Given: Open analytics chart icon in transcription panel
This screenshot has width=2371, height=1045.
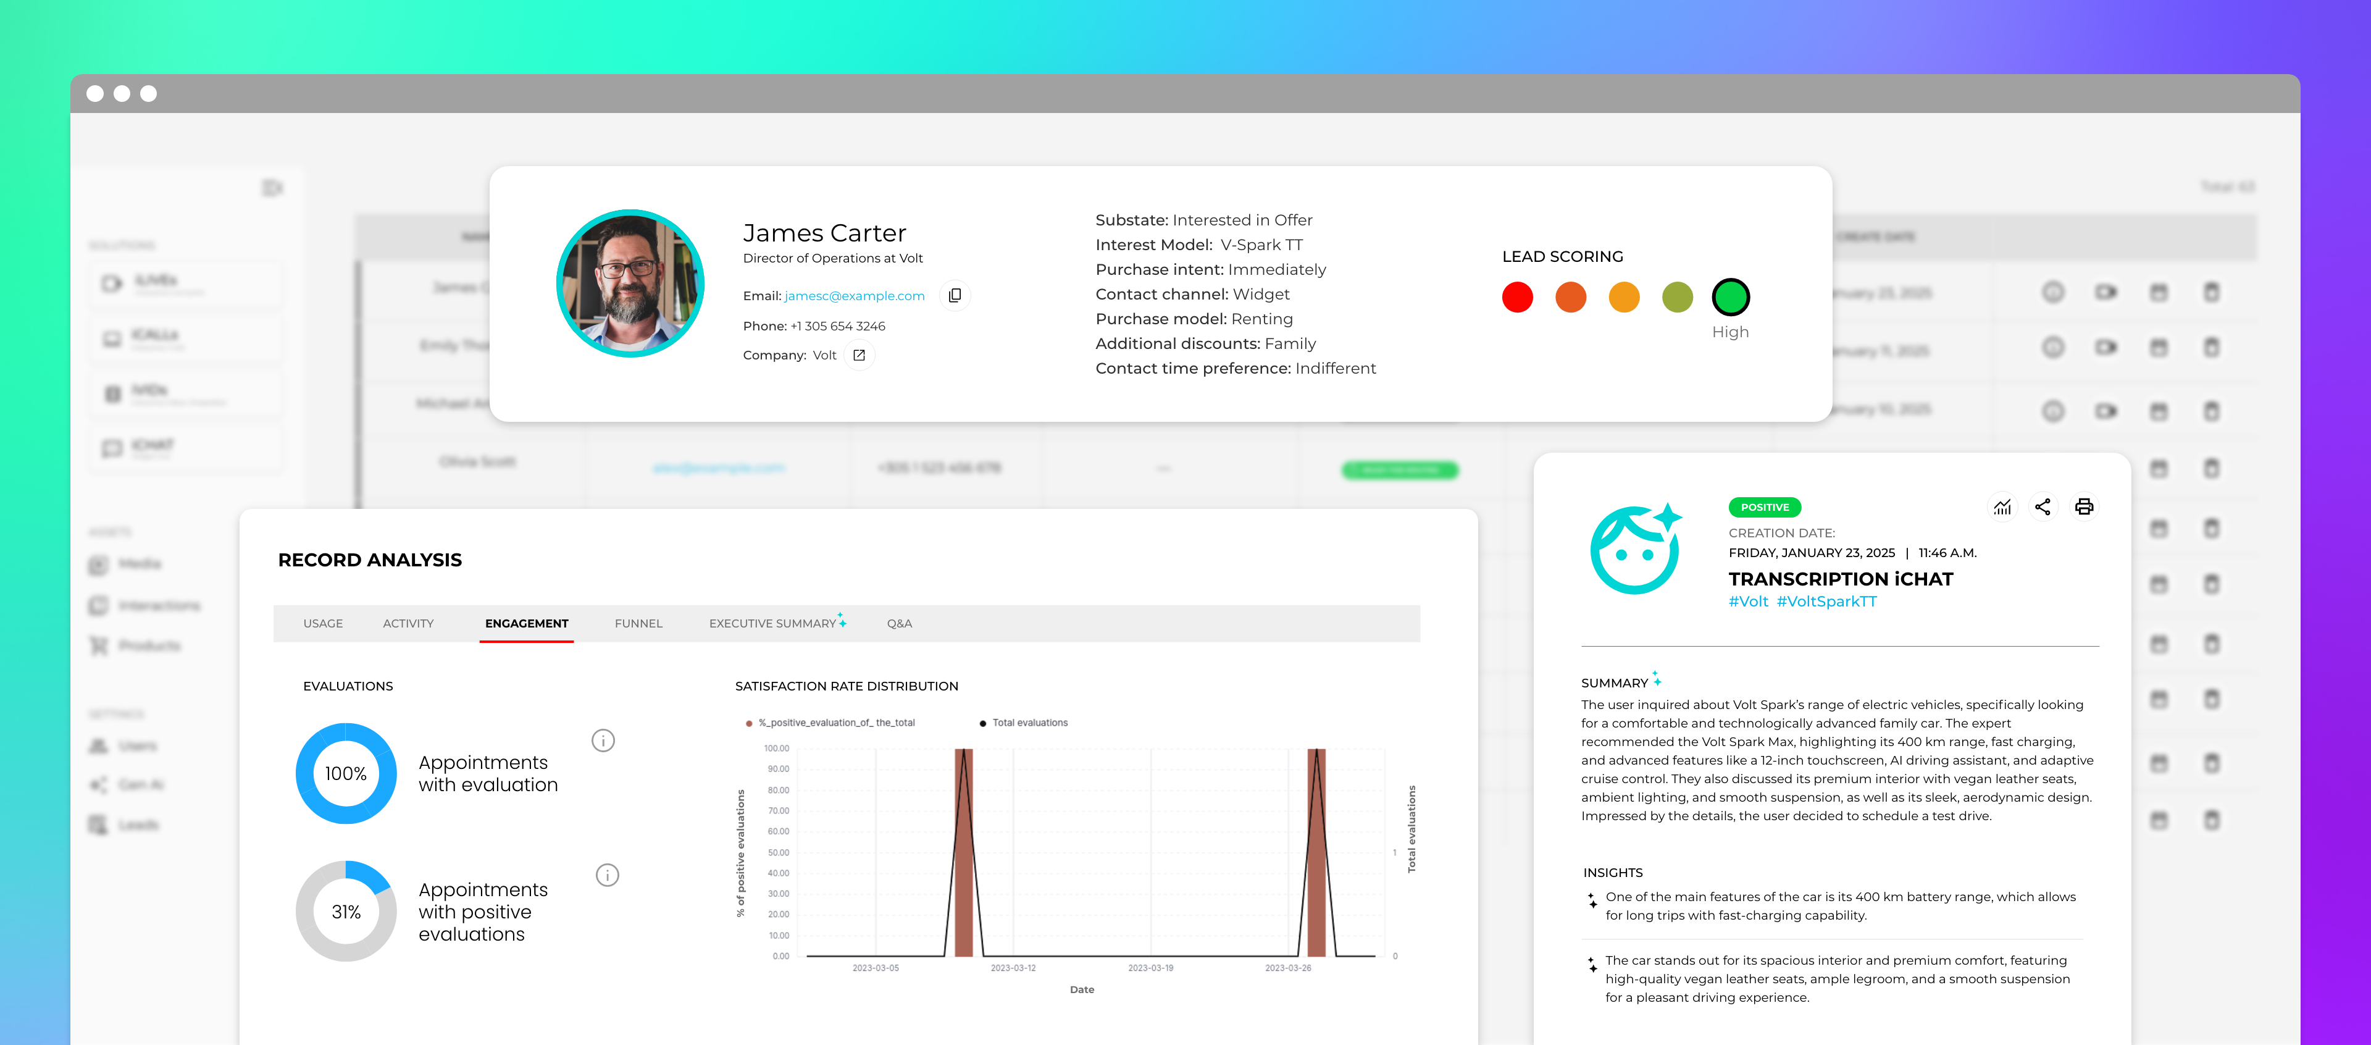Looking at the screenshot, I should 2002,507.
